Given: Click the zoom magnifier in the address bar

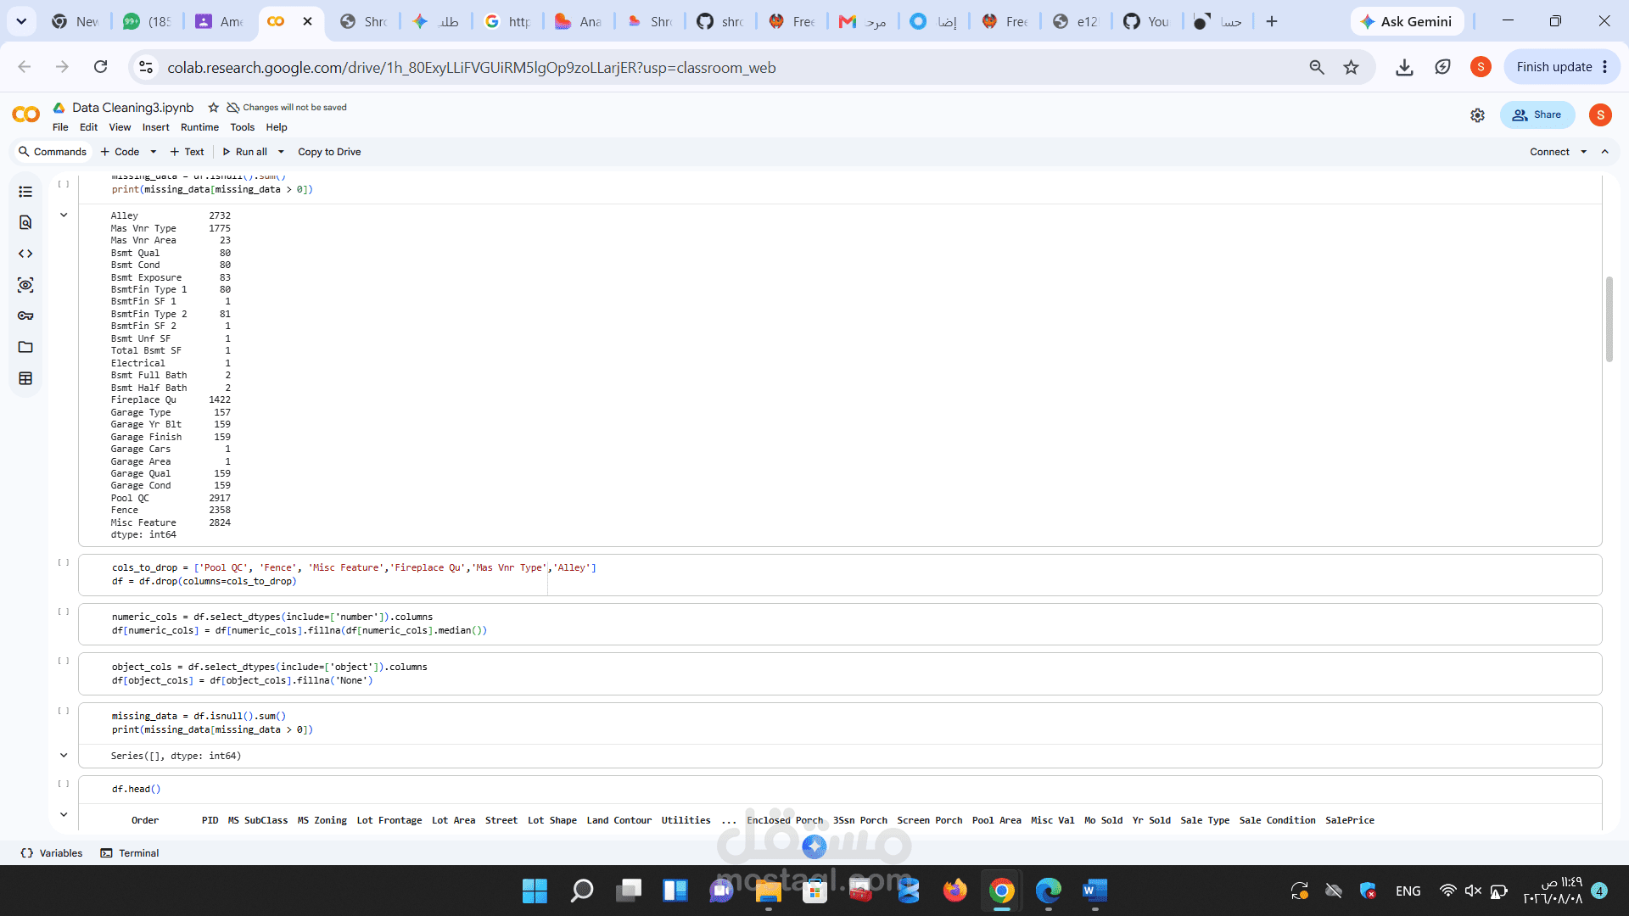Looking at the screenshot, I should pyautogui.click(x=1317, y=67).
